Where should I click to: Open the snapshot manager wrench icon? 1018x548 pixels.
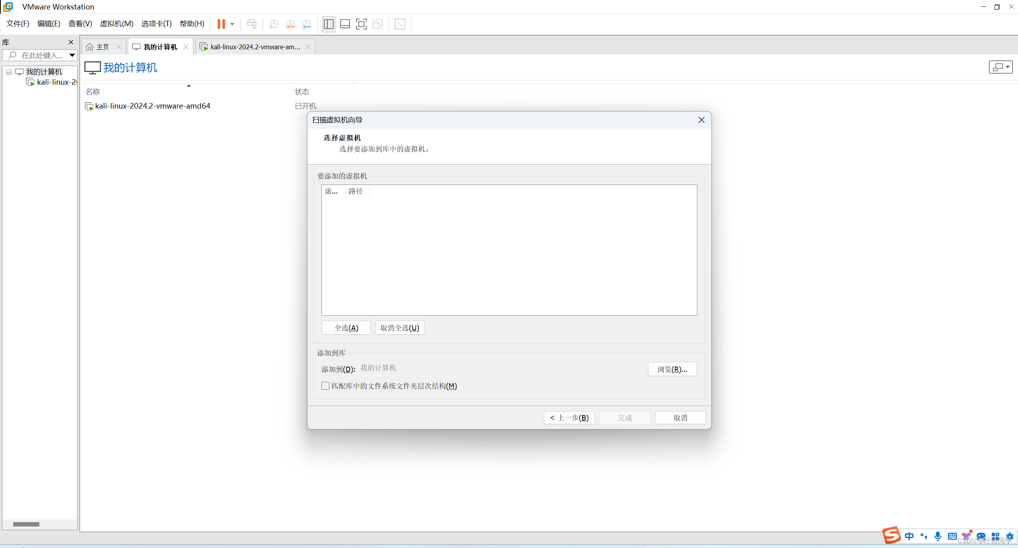(307, 24)
